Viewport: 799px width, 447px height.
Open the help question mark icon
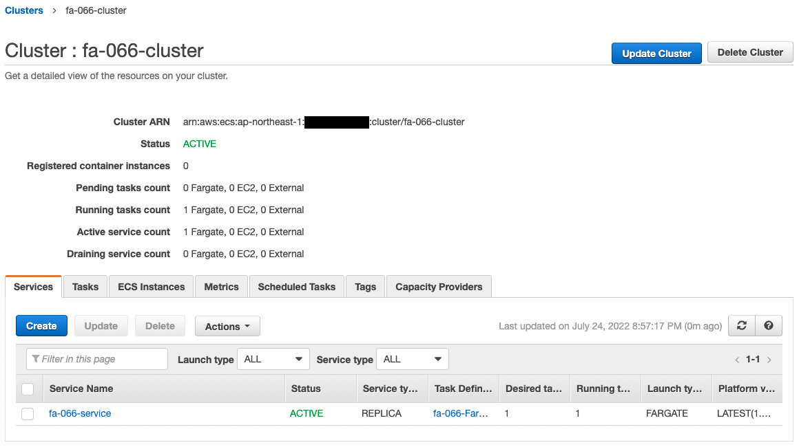(769, 326)
